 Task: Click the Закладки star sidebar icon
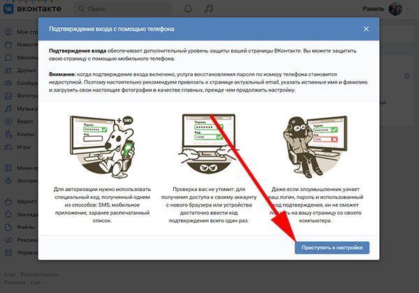8,214
